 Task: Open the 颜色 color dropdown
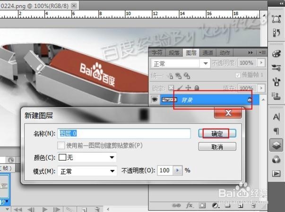tap(87, 157)
